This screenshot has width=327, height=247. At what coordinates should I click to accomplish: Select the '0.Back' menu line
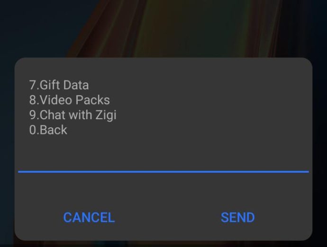48,130
